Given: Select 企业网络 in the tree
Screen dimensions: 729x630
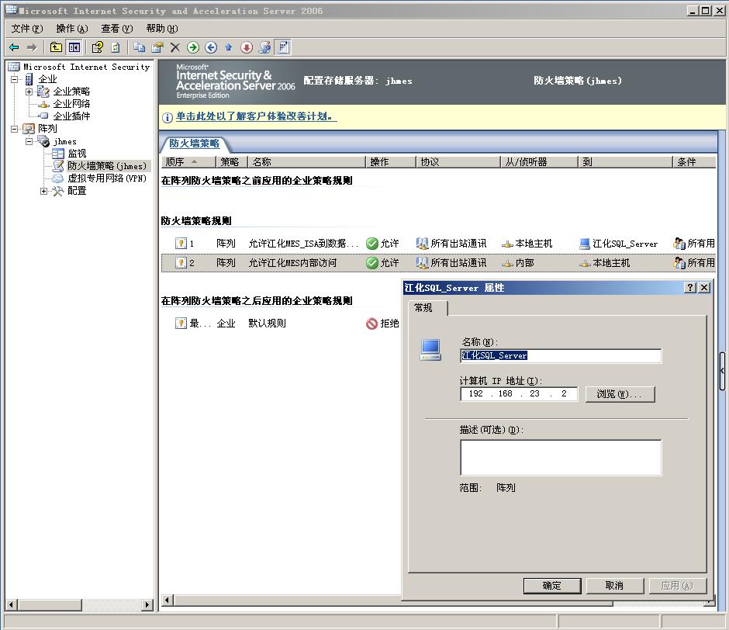Looking at the screenshot, I should pyautogui.click(x=71, y=104).
